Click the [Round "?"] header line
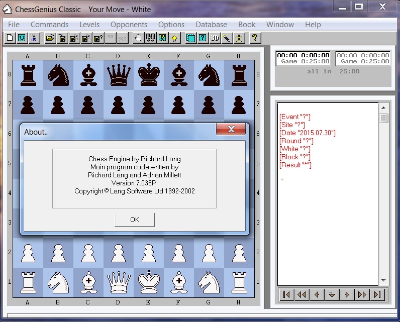Image resolution: width=400 pixels, height=322 pixels. [x=296, y=141]
